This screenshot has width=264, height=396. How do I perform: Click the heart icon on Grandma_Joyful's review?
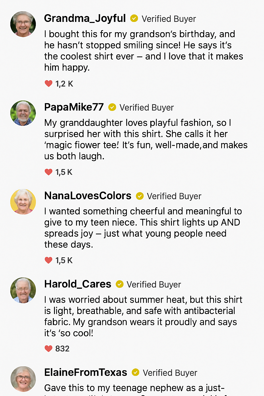click(48, 84)
